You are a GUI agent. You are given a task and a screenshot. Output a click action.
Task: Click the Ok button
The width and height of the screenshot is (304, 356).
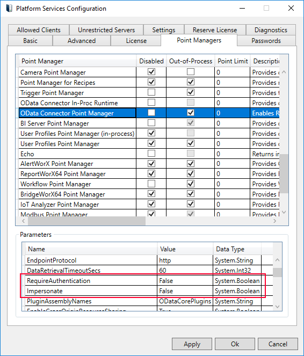coord(235,344)
